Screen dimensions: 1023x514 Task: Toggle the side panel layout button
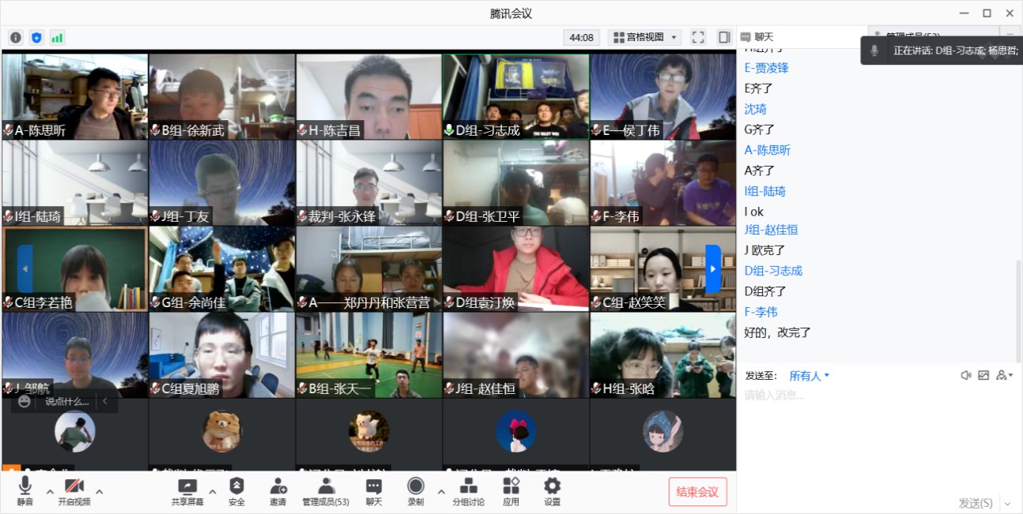tap(723, 37)
